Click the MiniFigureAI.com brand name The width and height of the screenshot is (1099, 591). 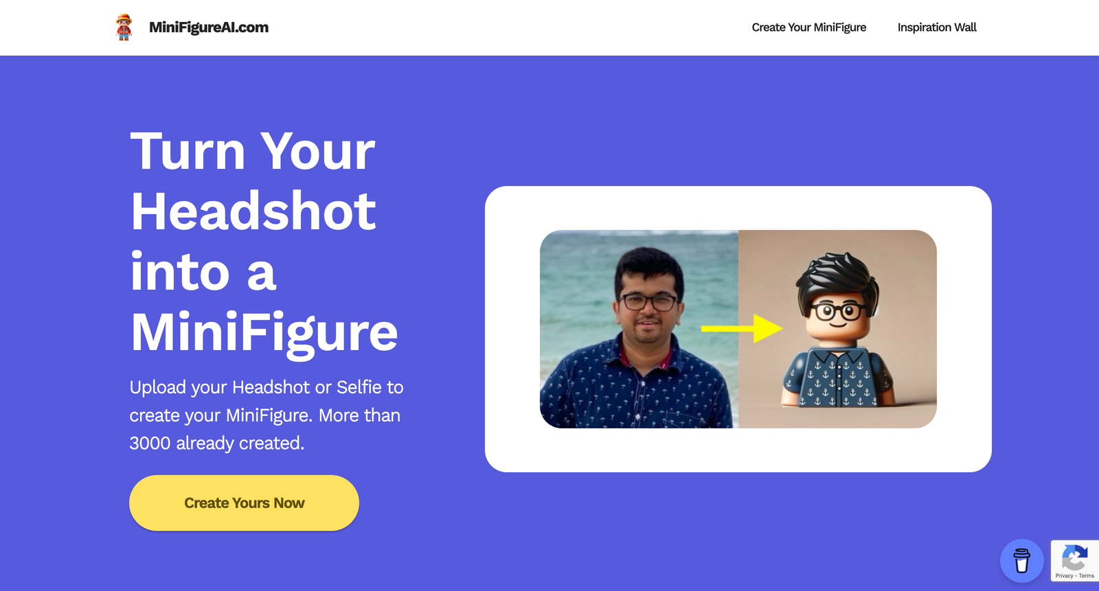click(x=209, y=27)
